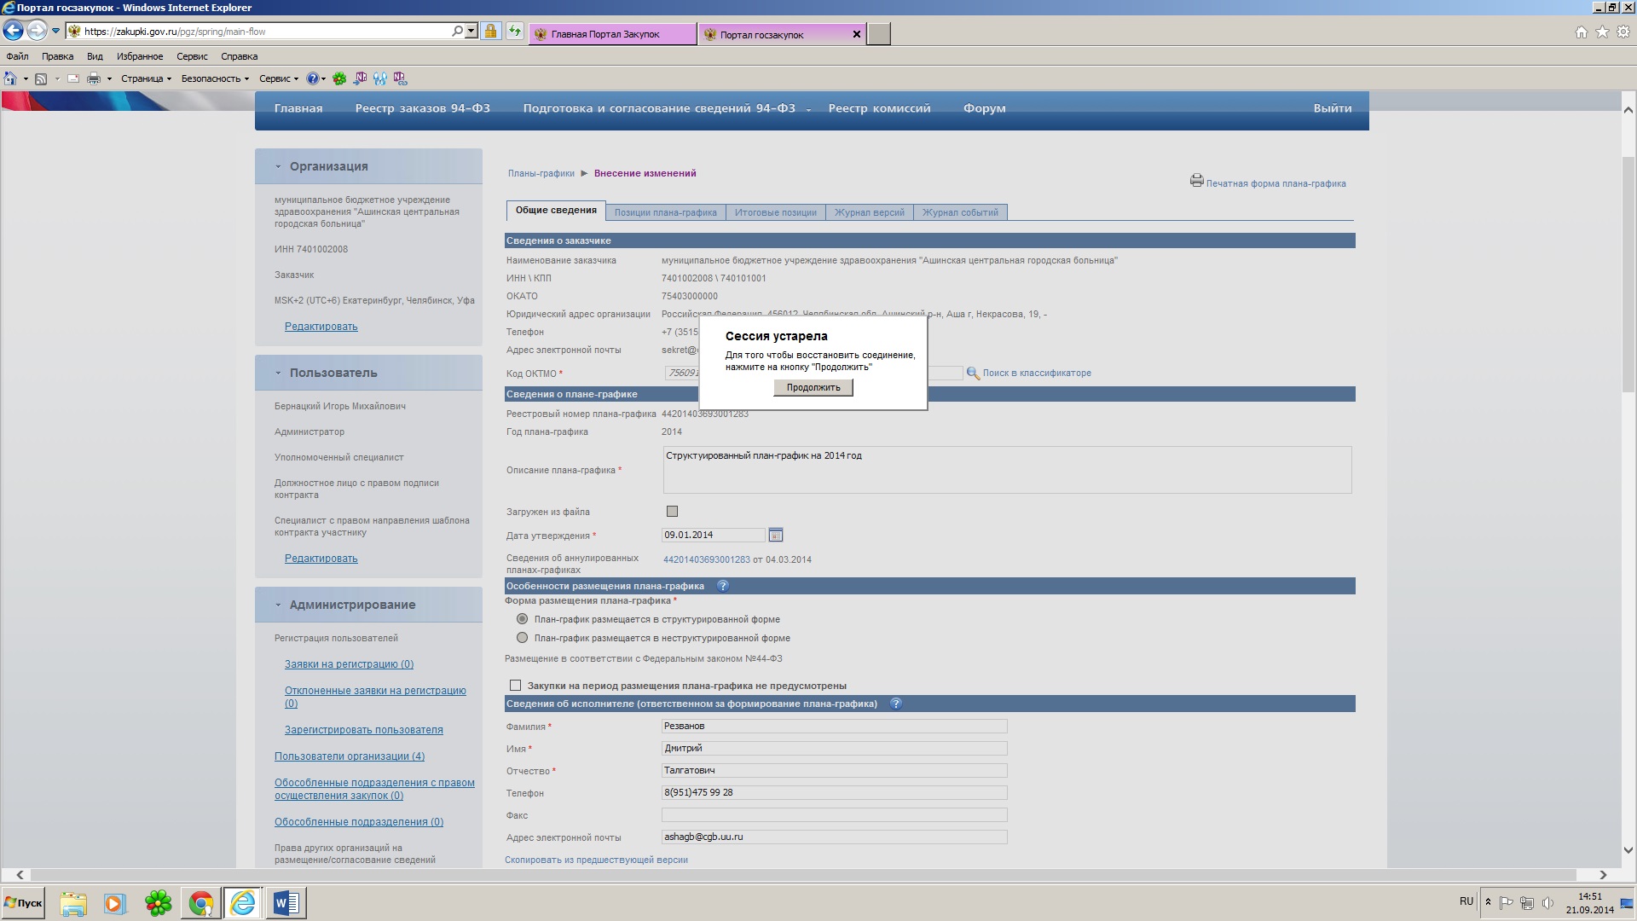Open the Избранное menu
Image resolution: width=1637 pixels, height=921 pixels.
[140, 56]
